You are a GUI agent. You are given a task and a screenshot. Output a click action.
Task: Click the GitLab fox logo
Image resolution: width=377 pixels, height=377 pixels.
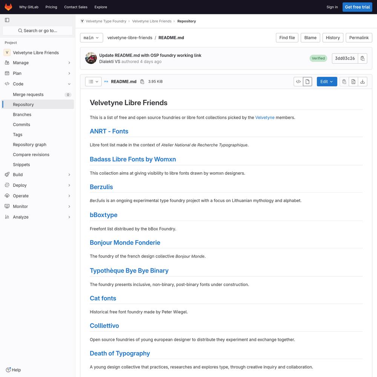click(8, 7)
